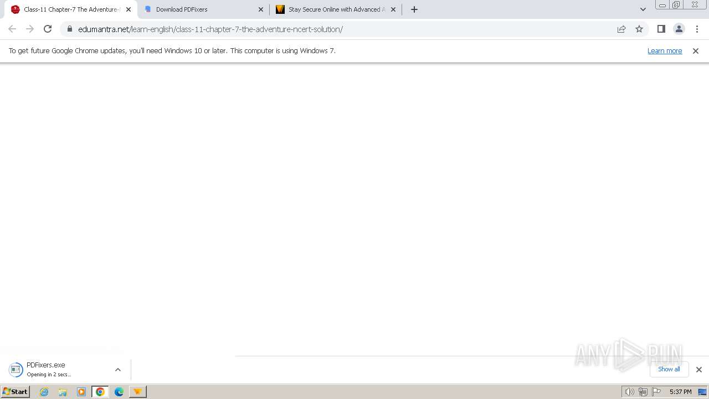Screen dimensions: 709x399
Task: Share this page using the share icon
Action: click(621, 29)
